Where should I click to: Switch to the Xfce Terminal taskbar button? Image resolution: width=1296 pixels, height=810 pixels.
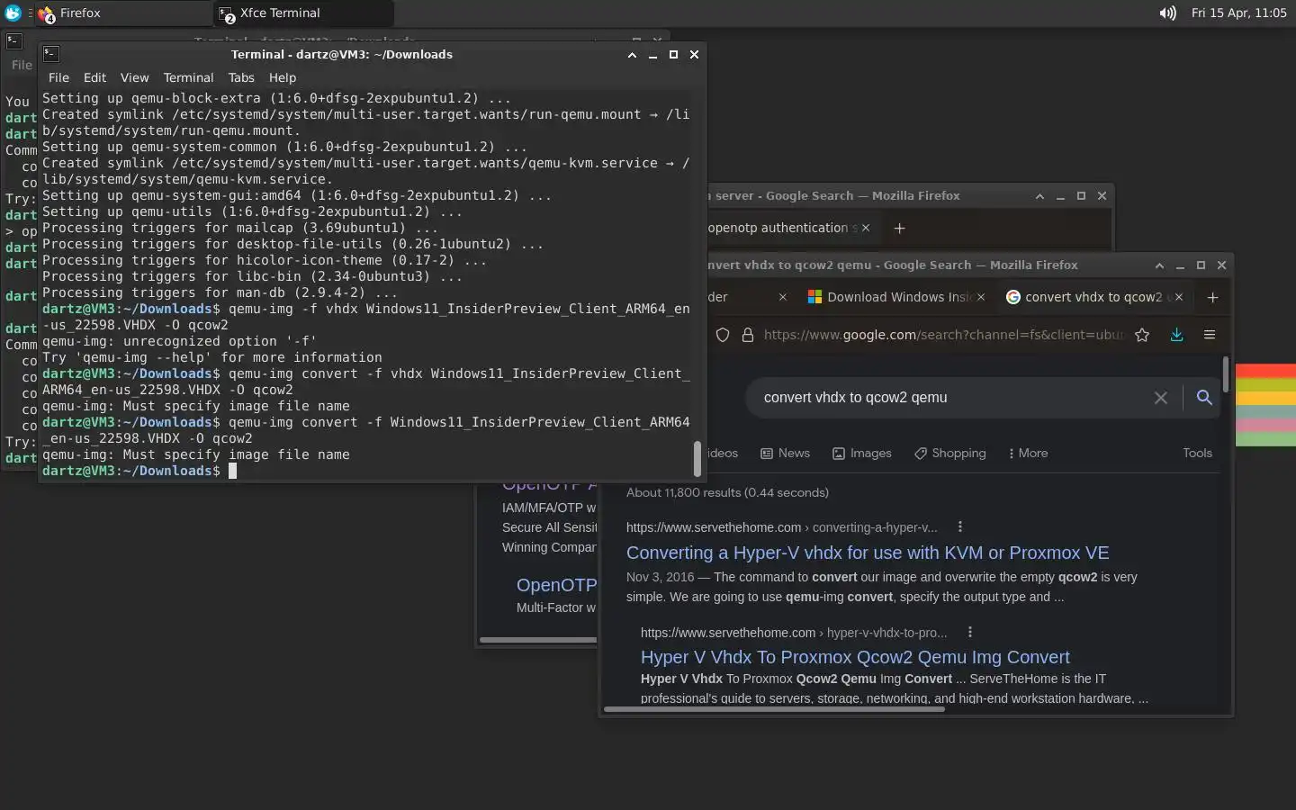[x=303, y=13]
